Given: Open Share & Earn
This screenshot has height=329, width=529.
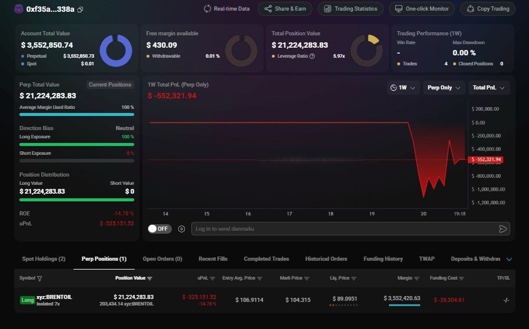Looking at the screenshot, I should [285, 9].
